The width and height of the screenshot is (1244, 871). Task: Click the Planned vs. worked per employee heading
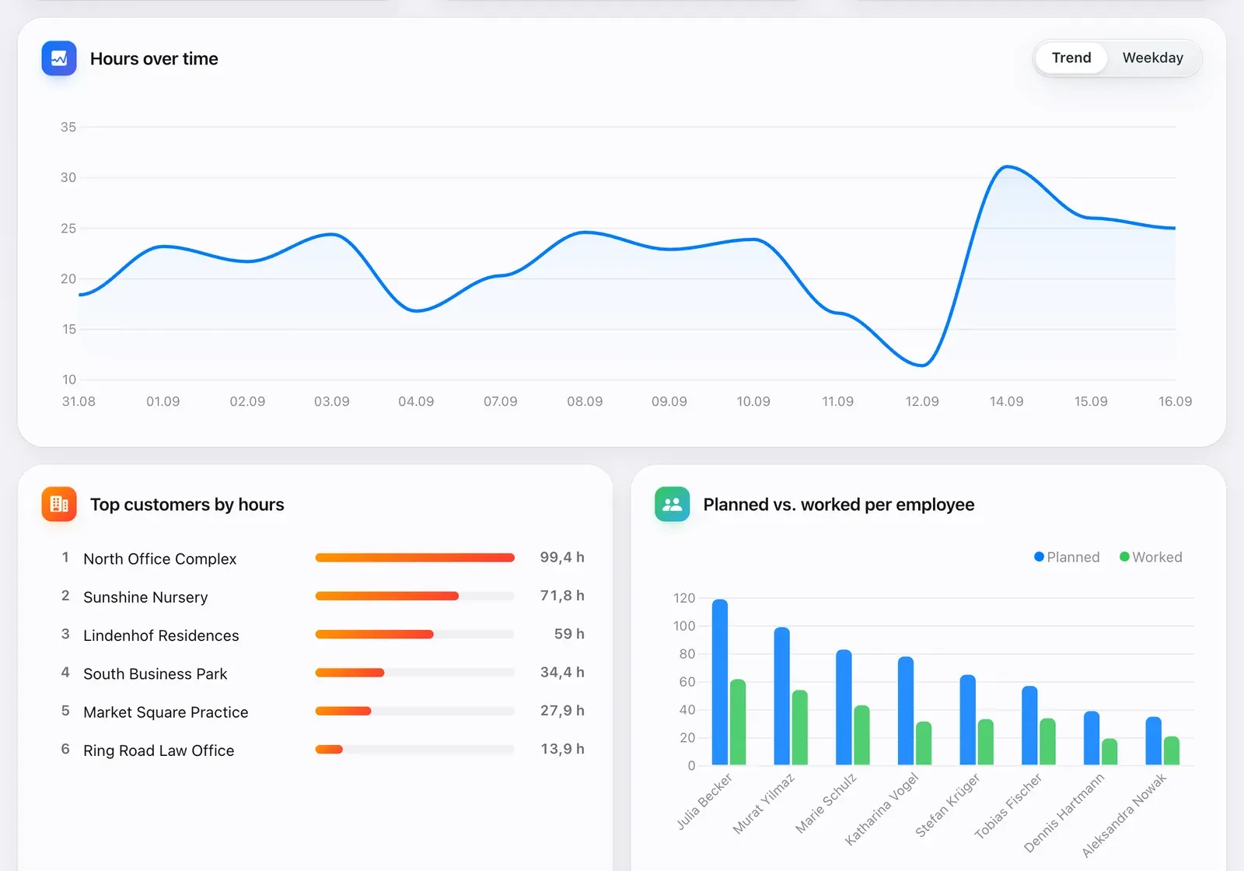839,504
